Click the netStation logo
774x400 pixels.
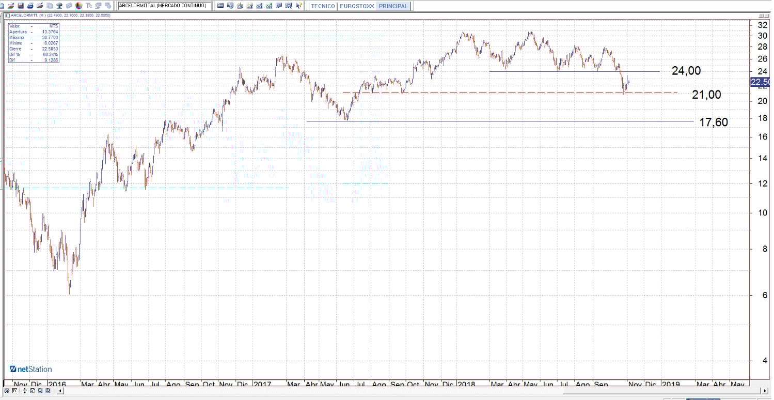pos(30,369)
